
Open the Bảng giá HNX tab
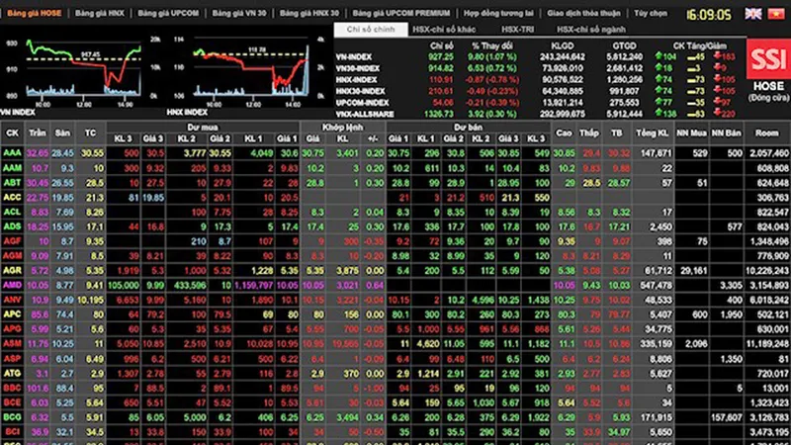point(100,13)
